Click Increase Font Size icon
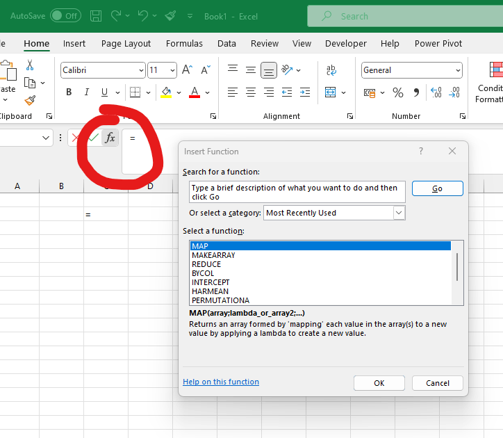Screen dimensions: 503x438 point(187,70)
